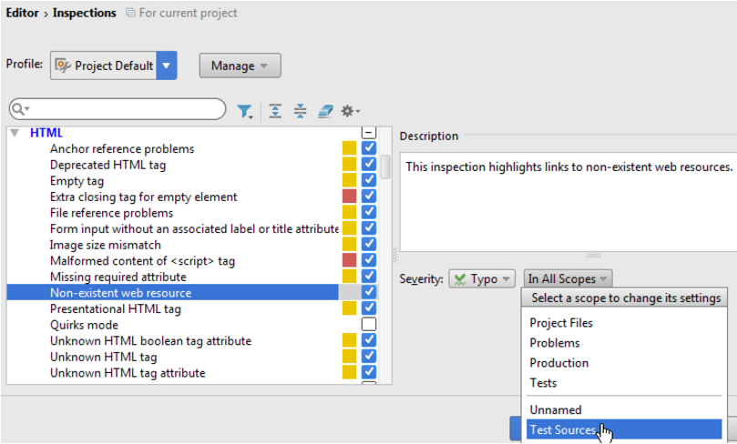Click the Expand All toolbar icon

(x=276, y=111)
